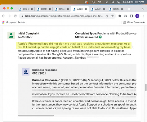The width and height of the screenshot is (147, 122).
Task: Select the Apple tab
Action: 80,9
